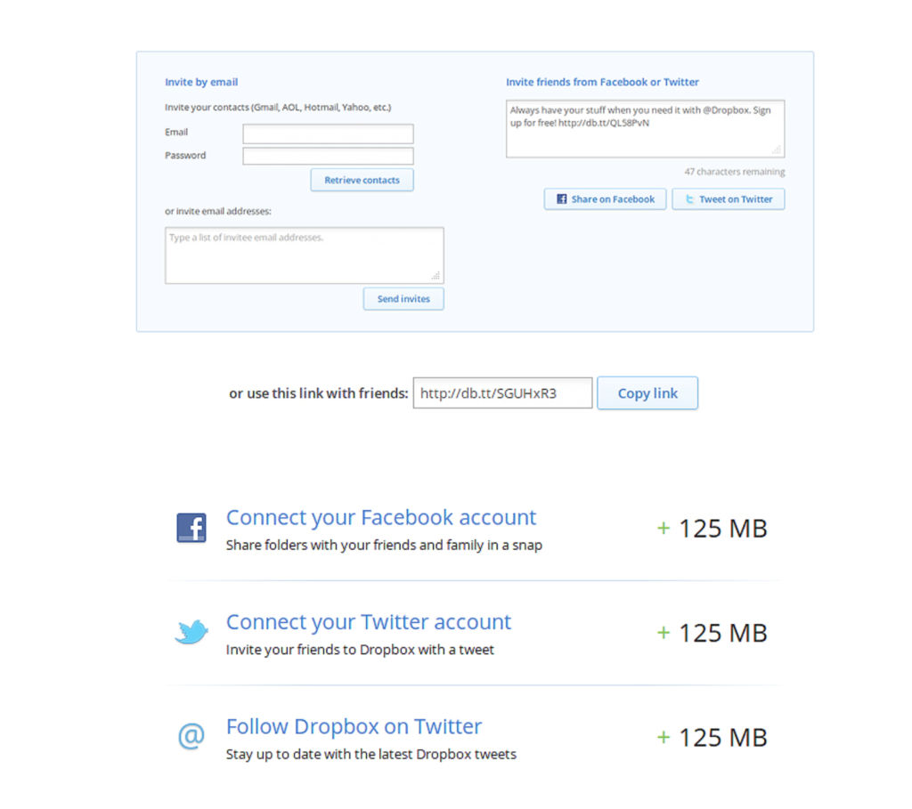The image size is (912, 809).
Task: Click the prefilled Dropbox tweet message box
Action: pyautogui.click(x=645, y=127)
